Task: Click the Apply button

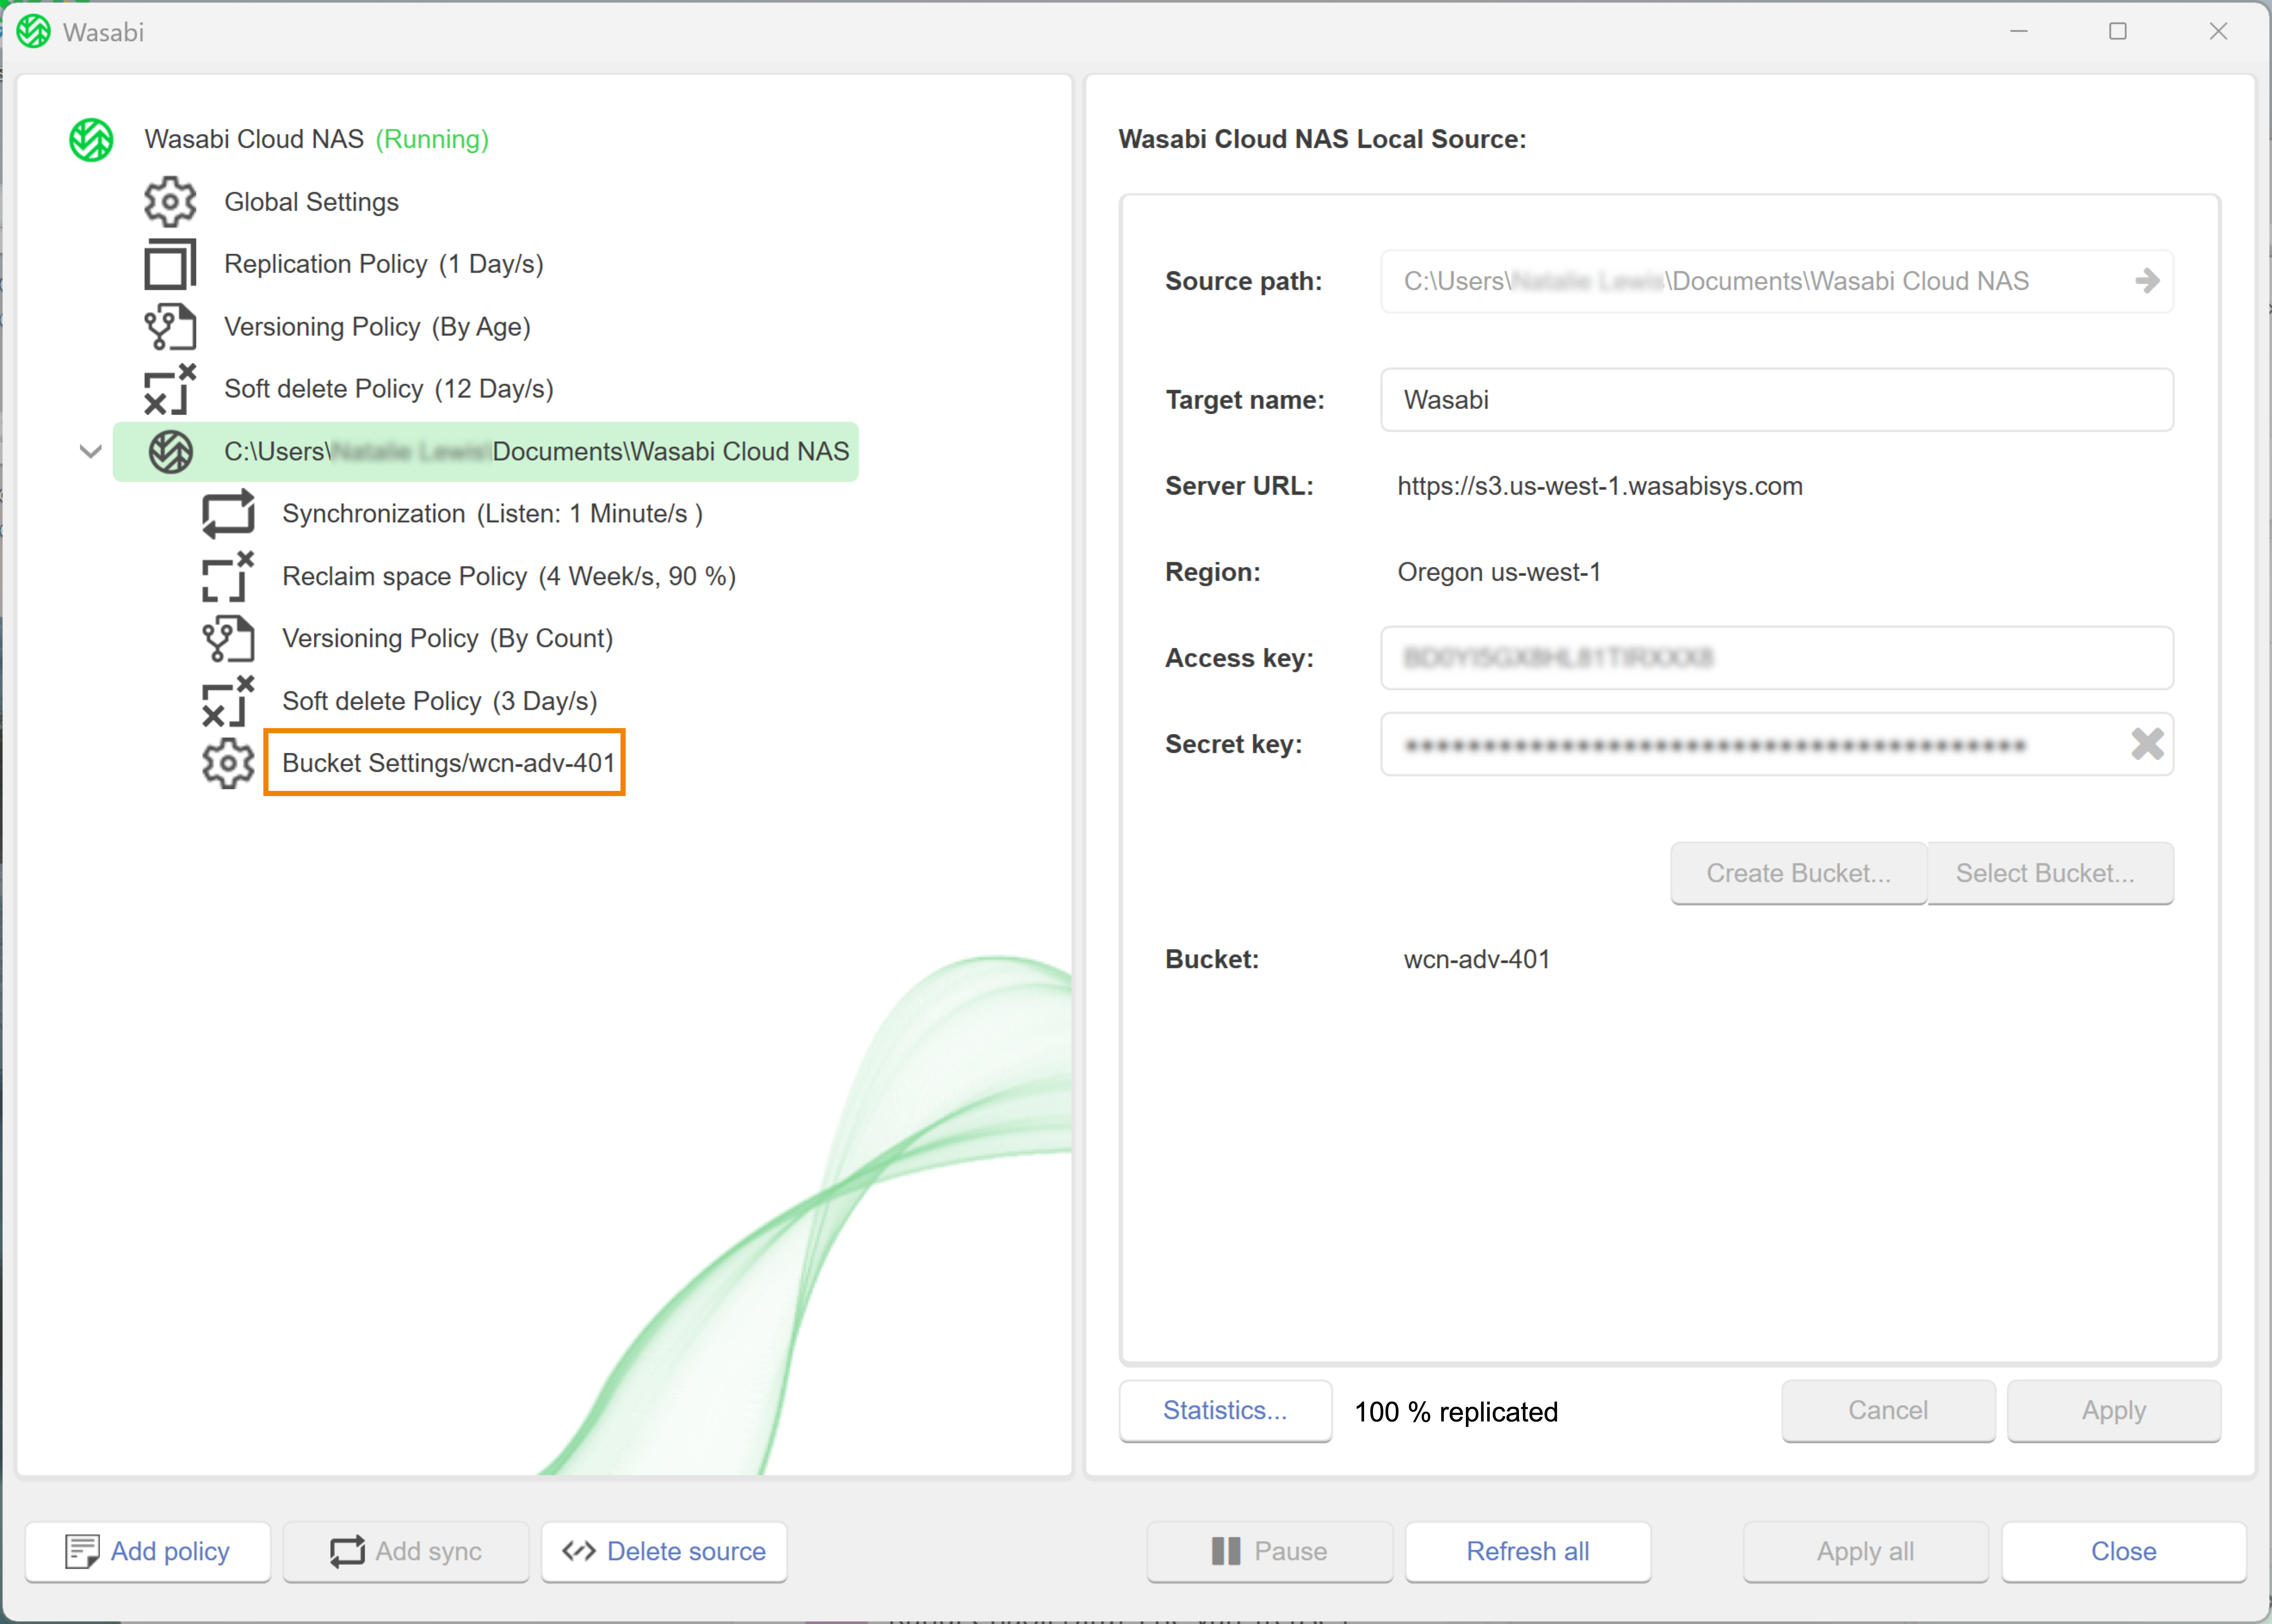Action: (2114, 1411)
